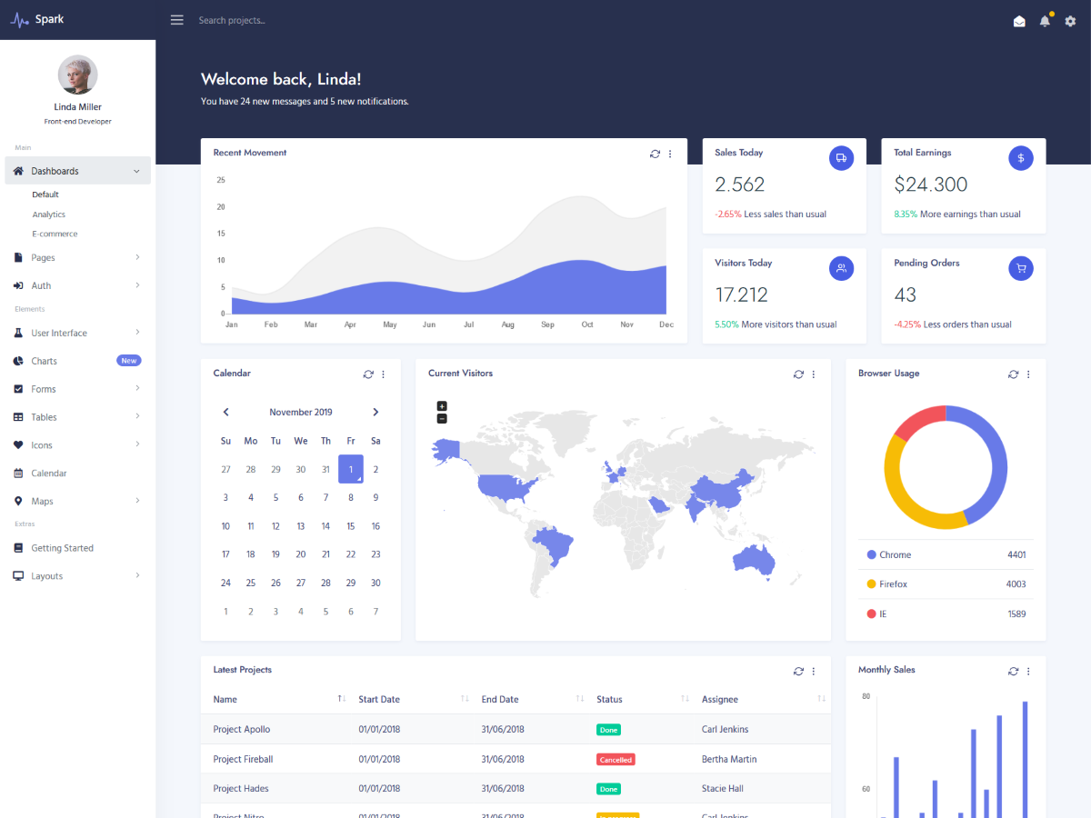Open the messages inbox icon

pyautogui.click(x=1018, y=20)
